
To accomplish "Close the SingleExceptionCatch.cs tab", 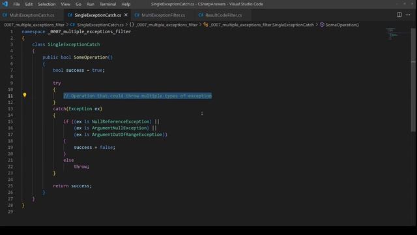I will click(126, 15).
